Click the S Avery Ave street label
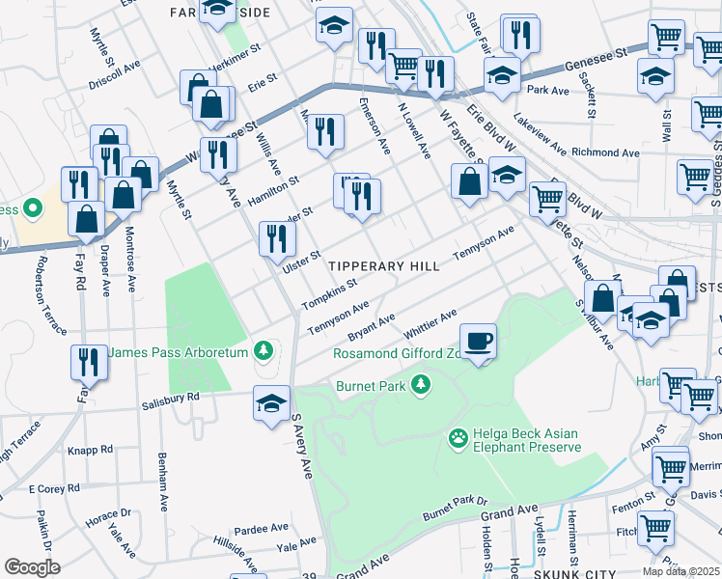 point(302,446)
